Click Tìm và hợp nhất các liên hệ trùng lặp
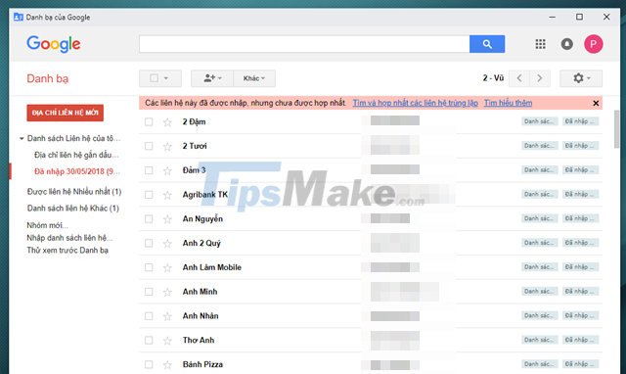 (x=415, y=103)
